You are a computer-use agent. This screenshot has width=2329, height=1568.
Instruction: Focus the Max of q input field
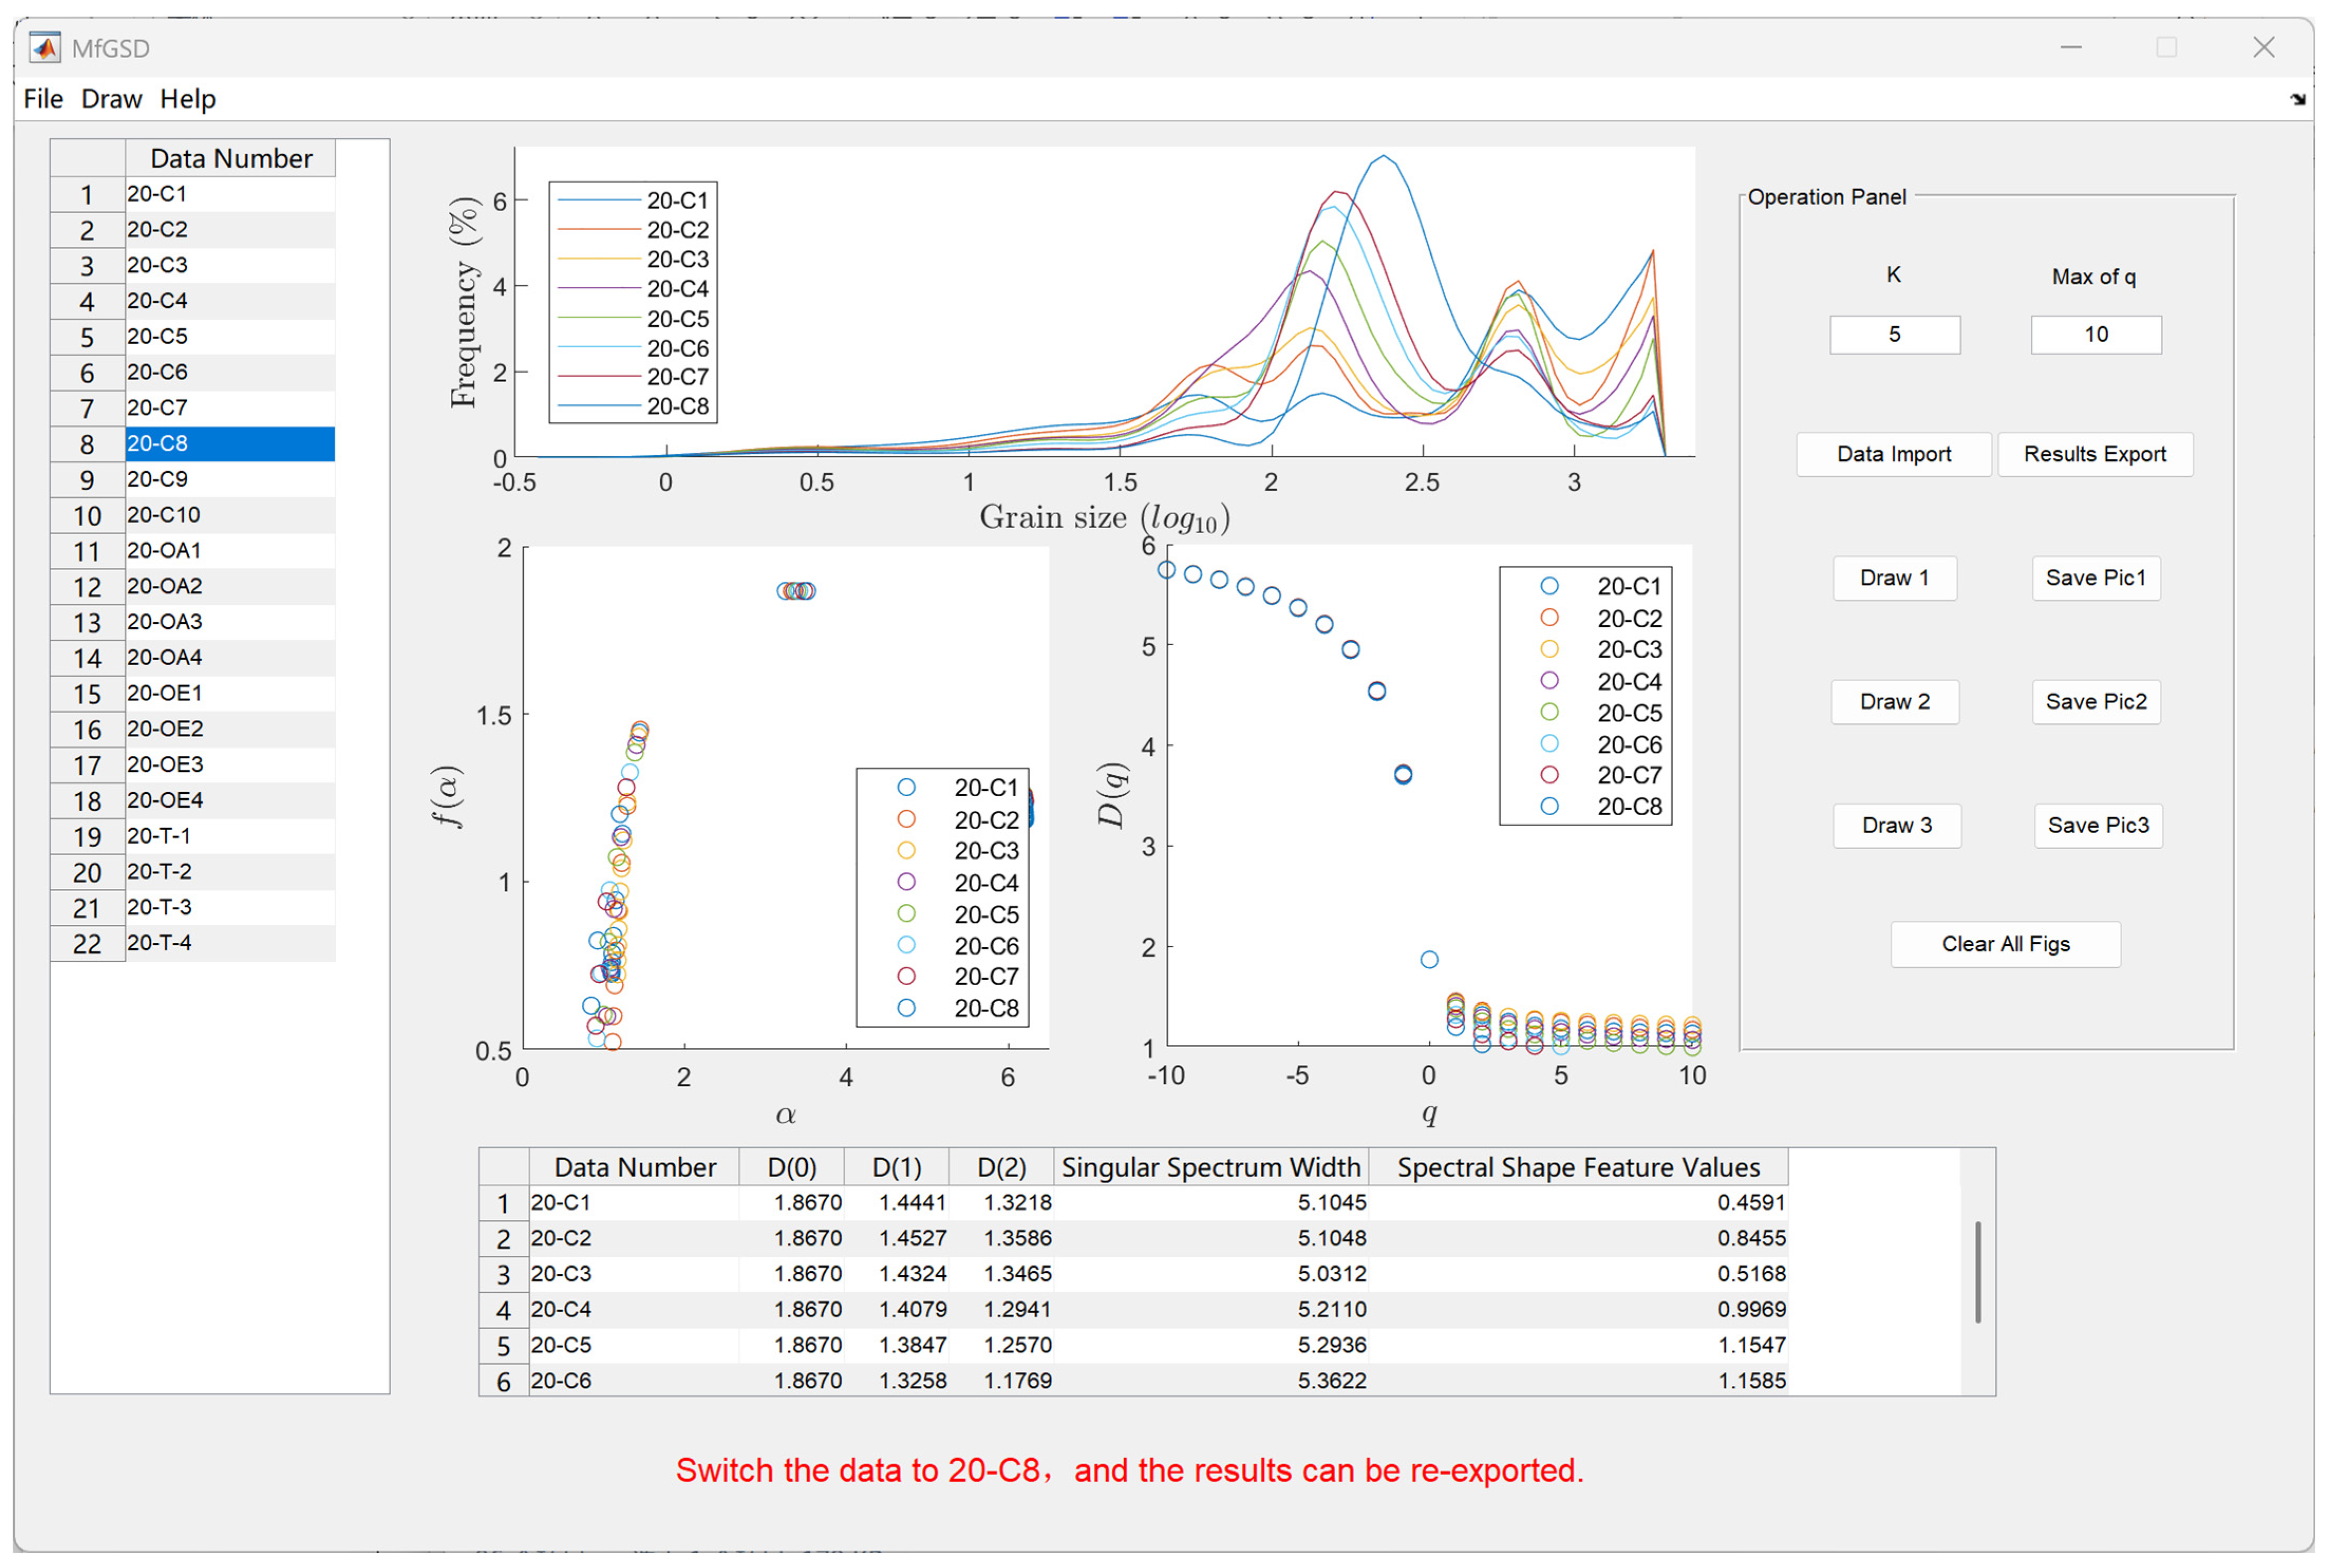point(2096,335)
